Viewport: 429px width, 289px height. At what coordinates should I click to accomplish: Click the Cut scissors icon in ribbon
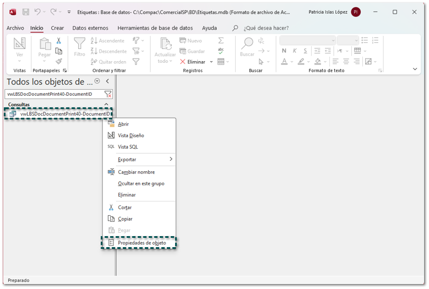click(58, 41)
